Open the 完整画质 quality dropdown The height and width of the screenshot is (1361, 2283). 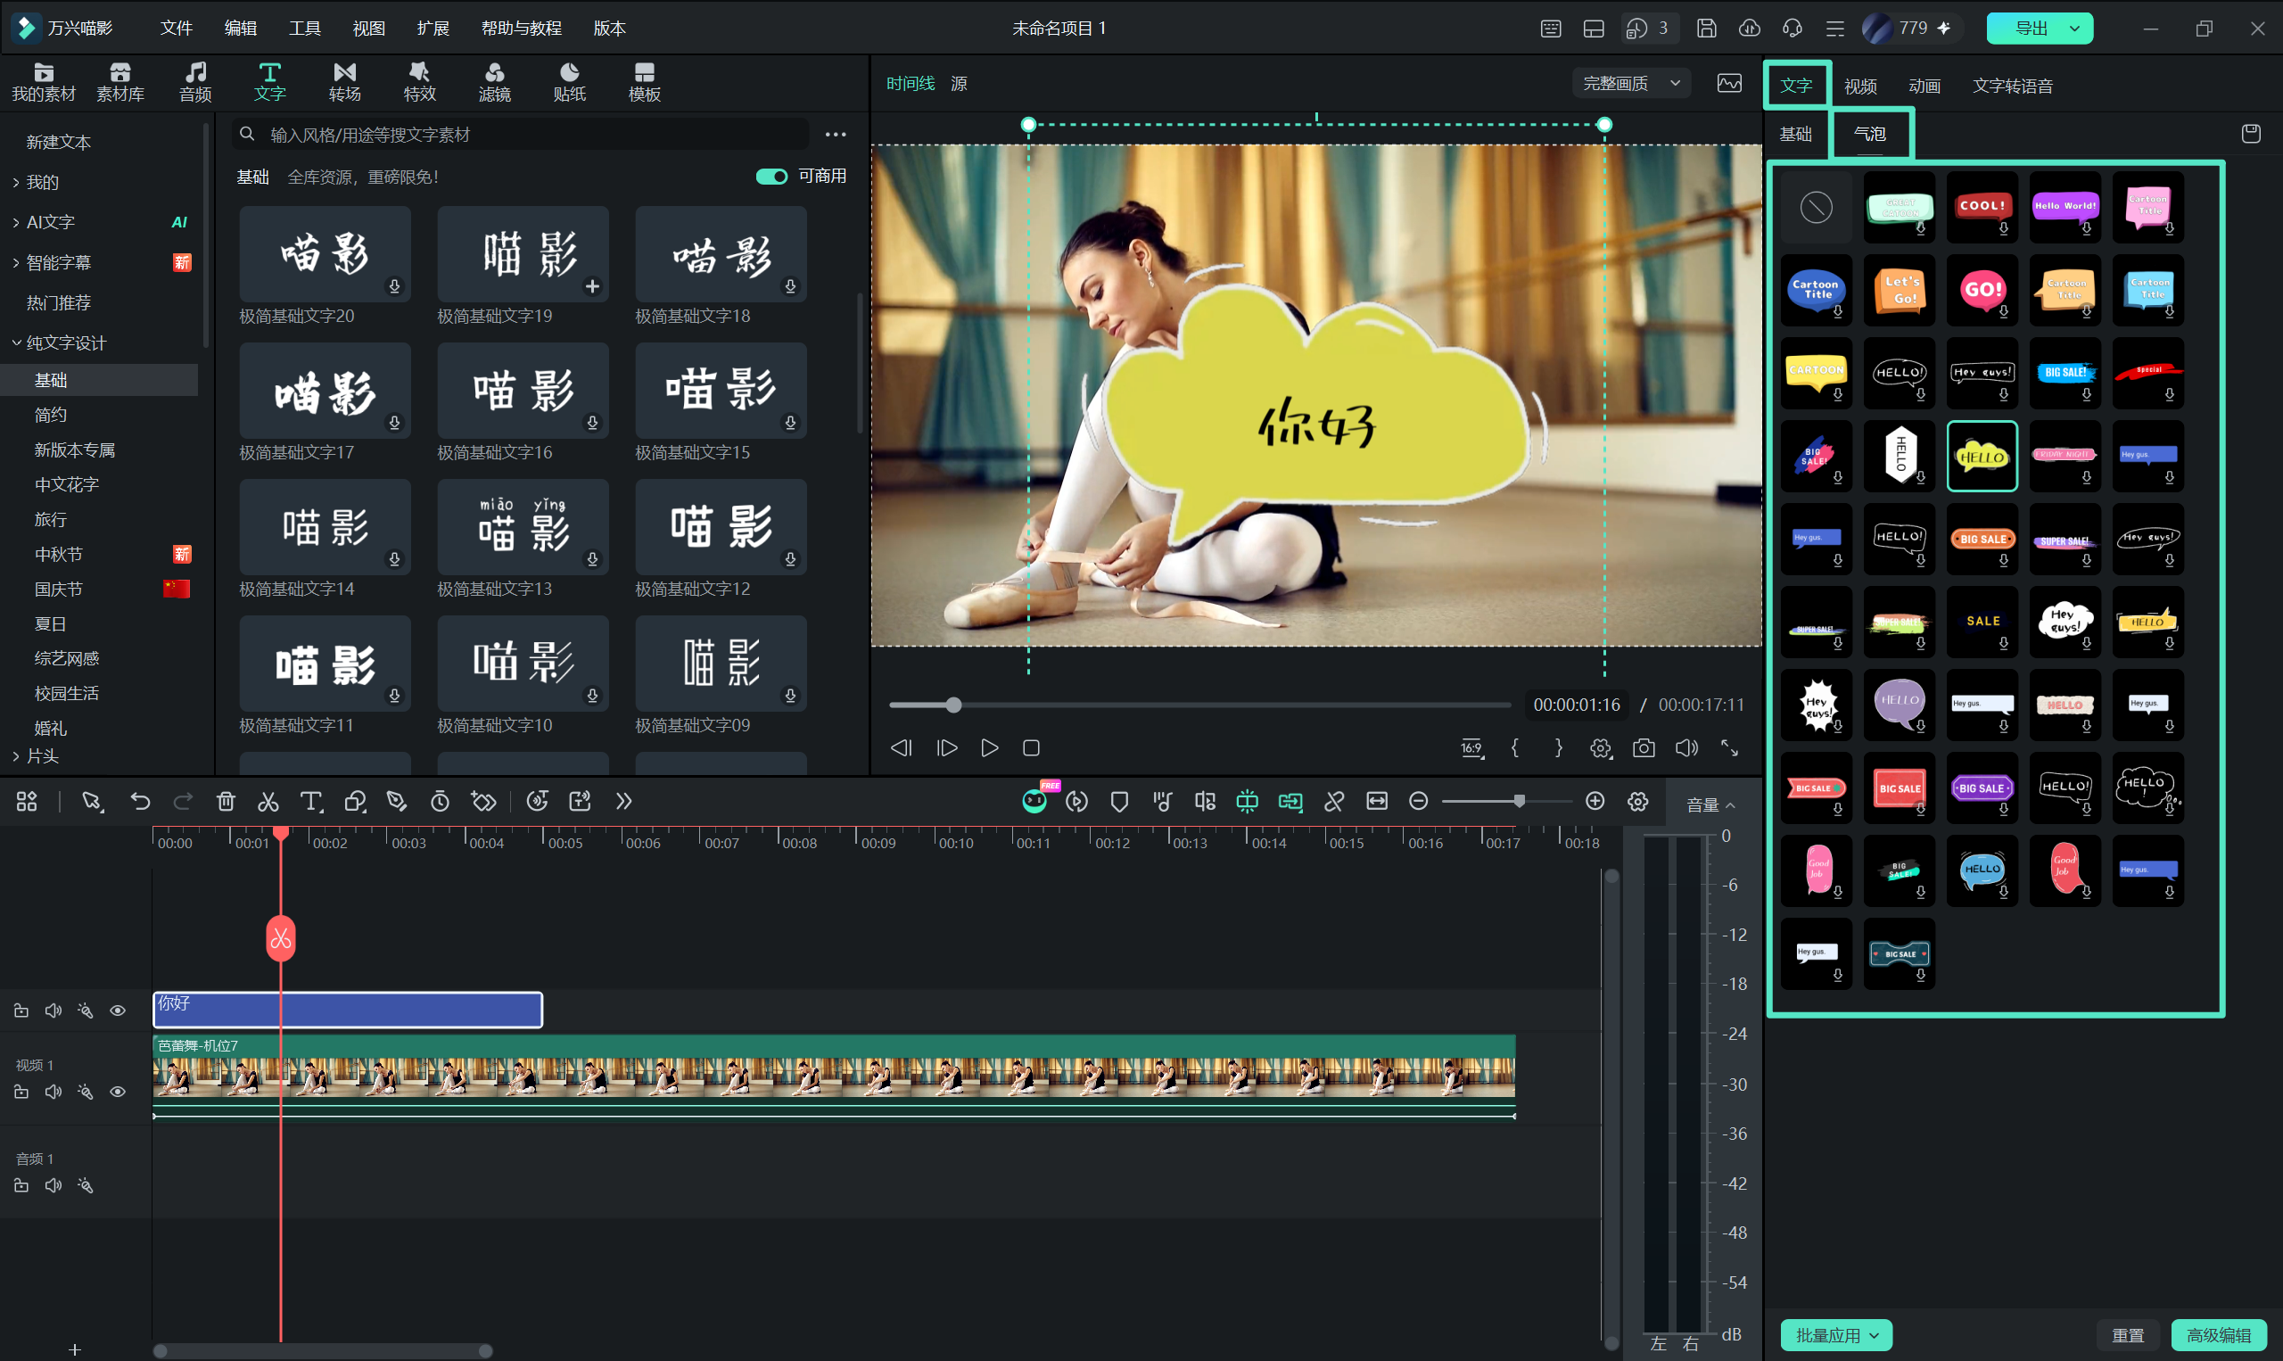pyautogui.click(x=1632, y=84)
